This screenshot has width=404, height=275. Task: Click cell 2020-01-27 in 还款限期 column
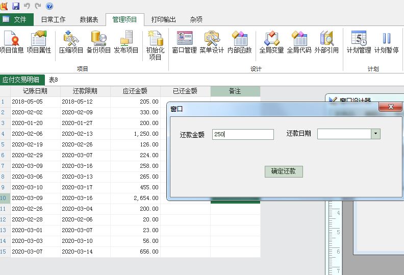(85, 123)
